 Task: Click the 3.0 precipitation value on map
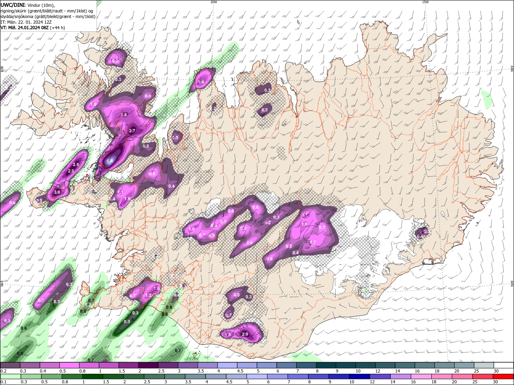[57, 192]
